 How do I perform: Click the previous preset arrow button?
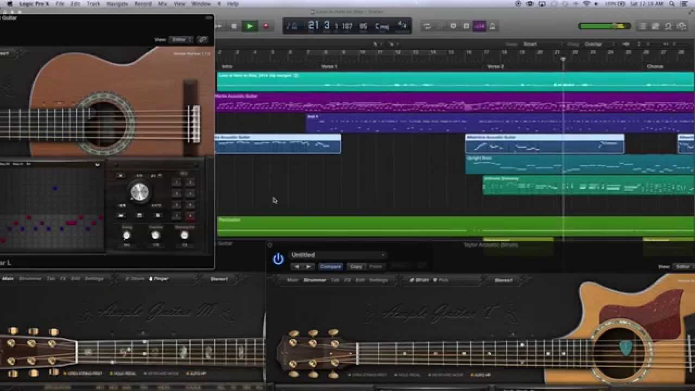(x=296, y=267)
